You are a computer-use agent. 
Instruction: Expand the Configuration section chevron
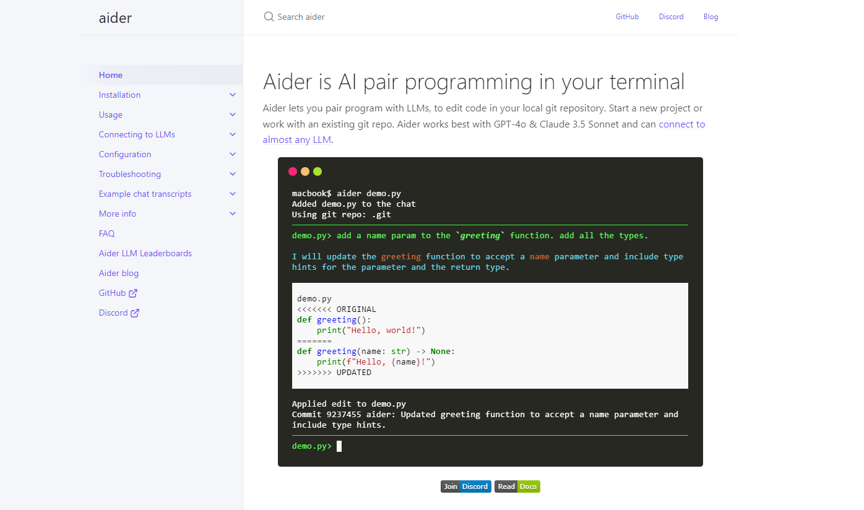point(233,154)
